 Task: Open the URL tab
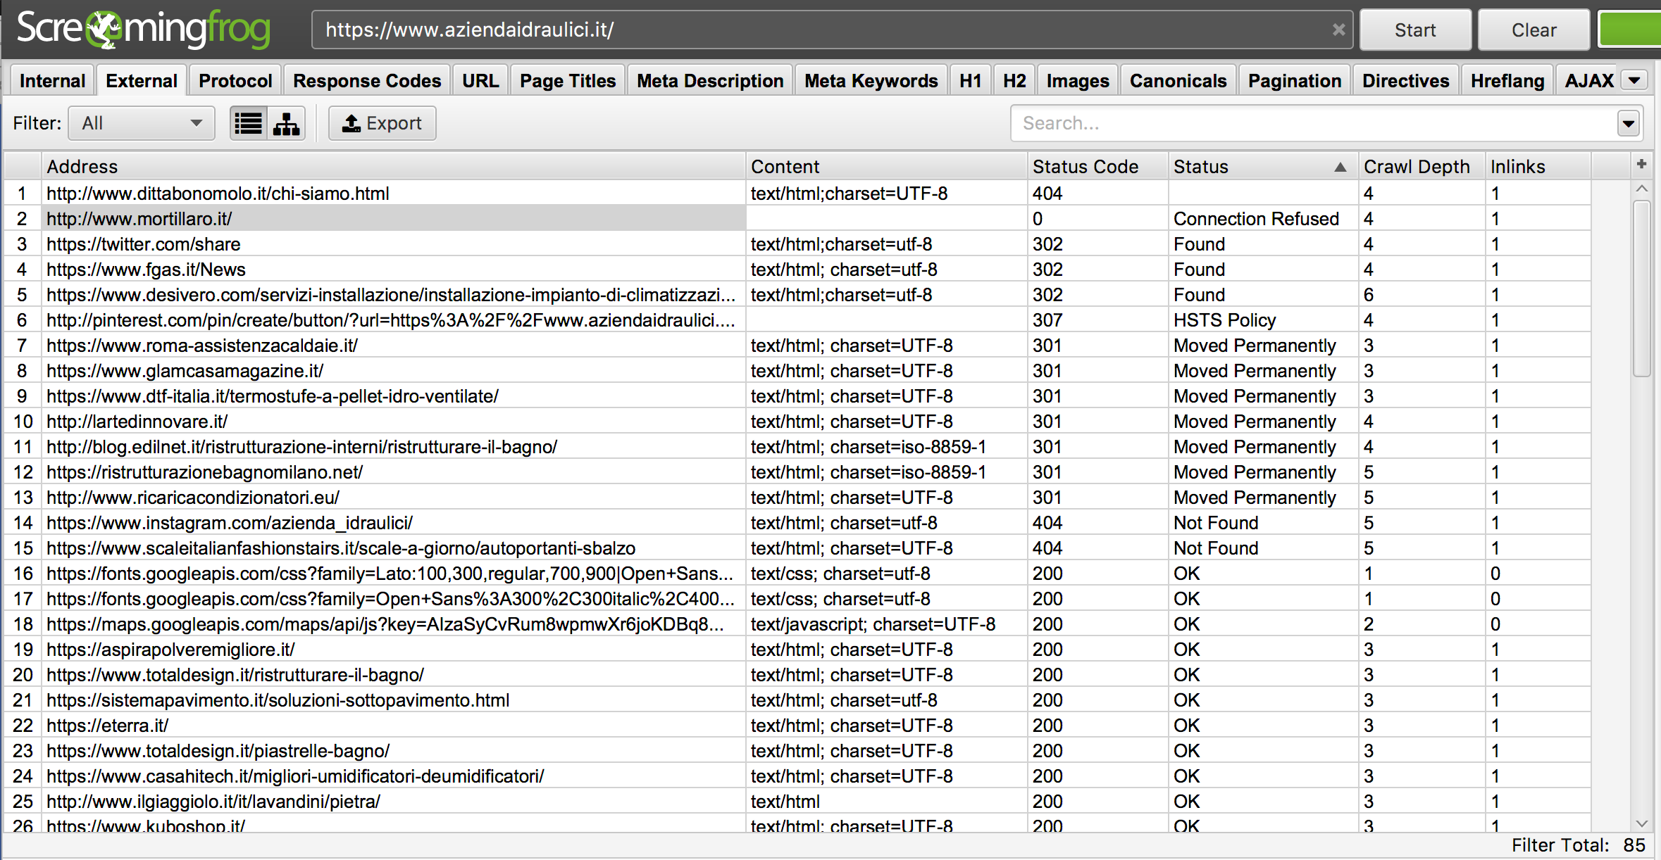point(480,81)
